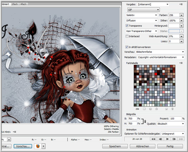The image size is (188, 152).
Task: Switch to the 4fach view tab
Action: 23,4
